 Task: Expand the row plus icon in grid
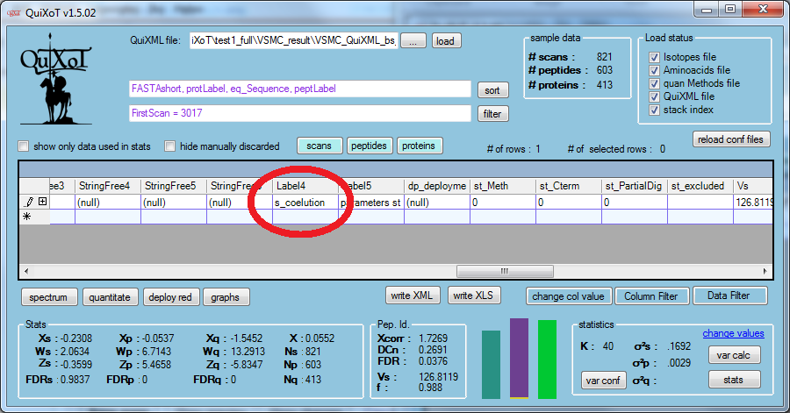point(41,202)
